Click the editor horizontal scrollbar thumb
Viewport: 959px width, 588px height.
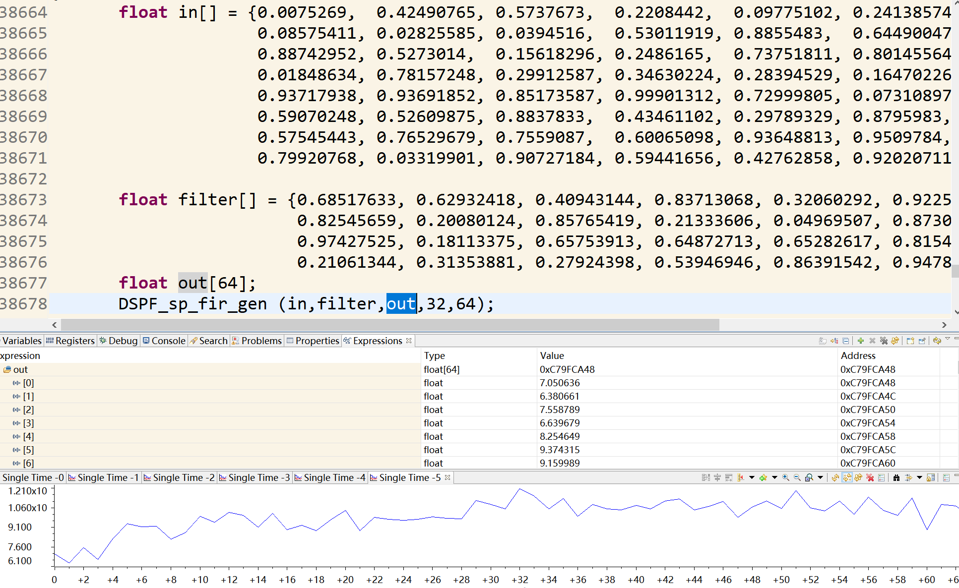click(x=390, y=325)
